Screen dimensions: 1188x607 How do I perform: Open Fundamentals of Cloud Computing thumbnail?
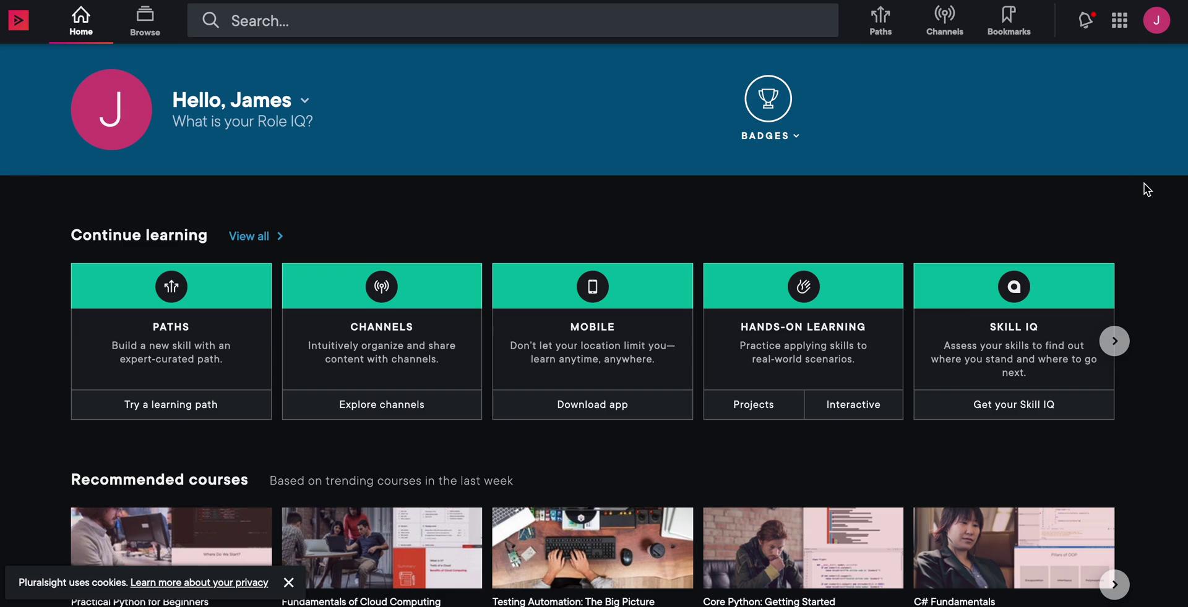point(382,548)
